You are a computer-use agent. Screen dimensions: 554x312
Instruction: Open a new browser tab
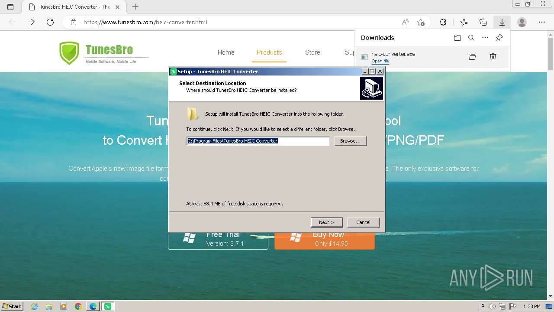pyautogui.click(x=135, y=7)
